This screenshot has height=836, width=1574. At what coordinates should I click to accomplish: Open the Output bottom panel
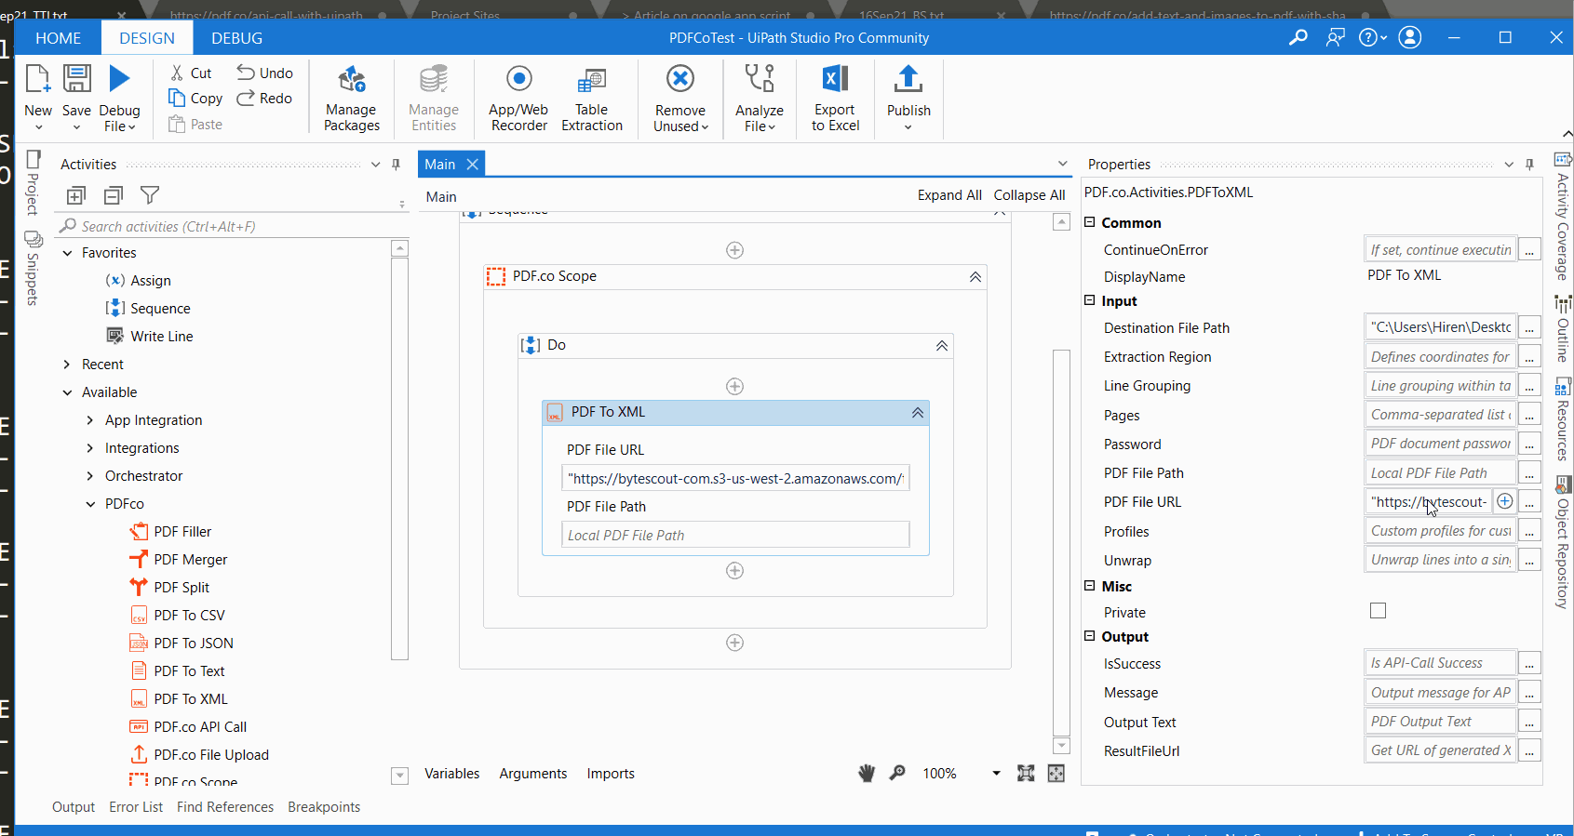[74, 807]
